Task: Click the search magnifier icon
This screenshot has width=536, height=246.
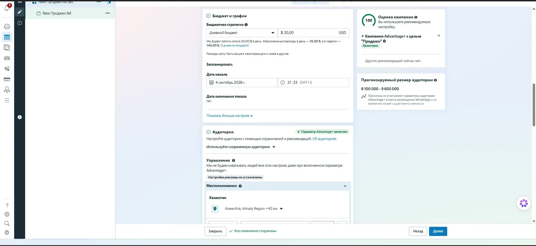Action: click(x=7, y=223)
